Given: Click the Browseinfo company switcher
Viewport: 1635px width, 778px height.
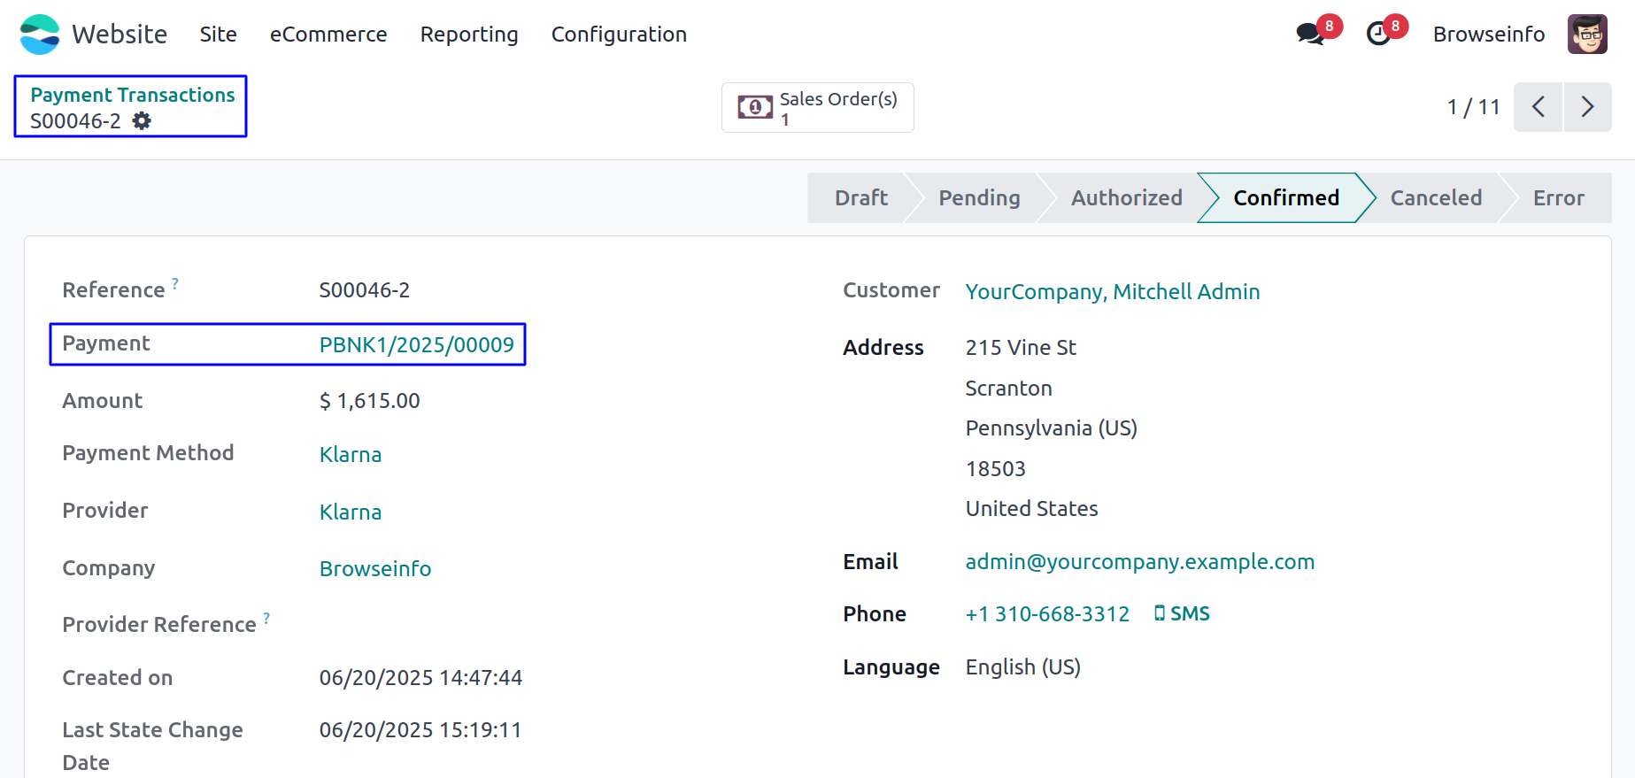Looking at the screenshot, I should point(1489,35).
